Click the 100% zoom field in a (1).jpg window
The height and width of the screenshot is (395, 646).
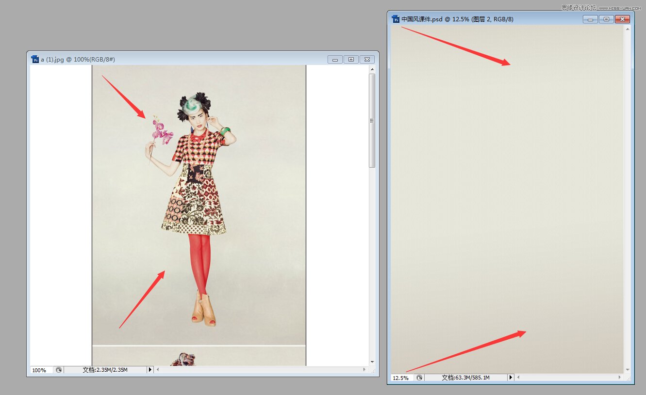click(x=41, y=370)
